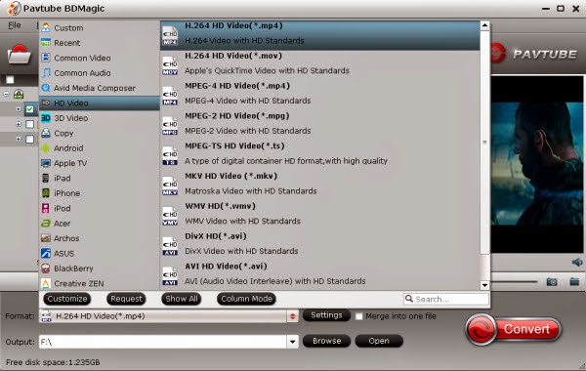Open the snapshot folder icon
Screen dimensions: 586x371
(x=574, y=281)
